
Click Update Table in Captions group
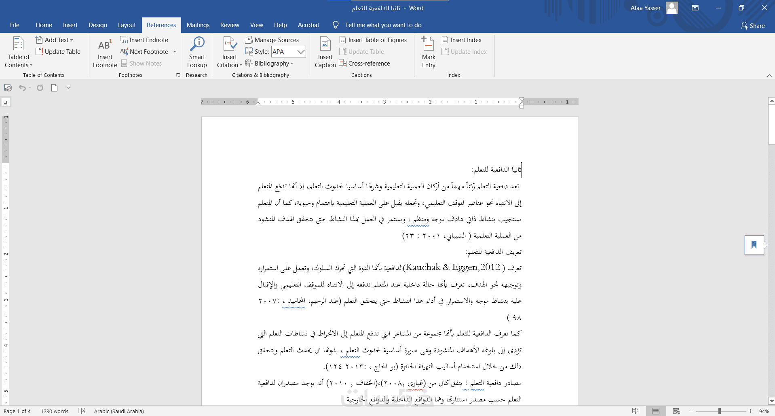click(362, 51)
